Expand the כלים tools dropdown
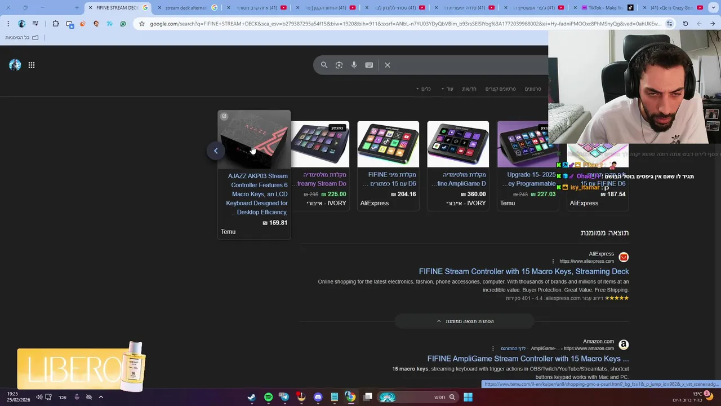The width and height of the screenshot is (721, 406). click(424, 89)
